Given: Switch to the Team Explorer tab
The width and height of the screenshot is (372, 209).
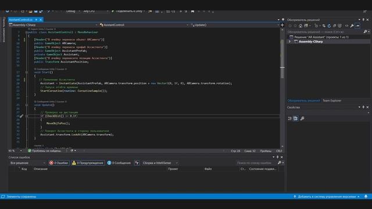Looking at the screenshot, I should 332,100.
